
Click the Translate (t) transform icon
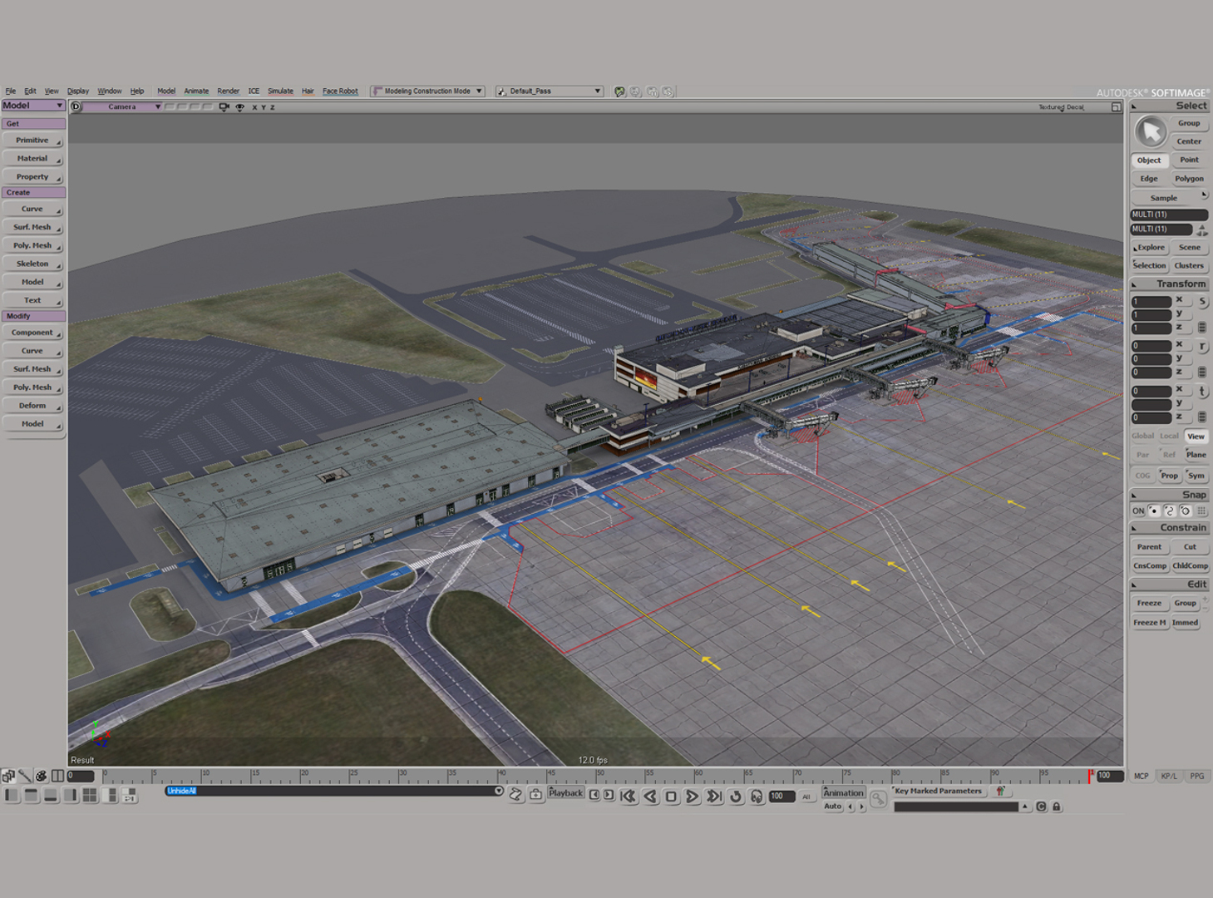tap(1202, 392)
